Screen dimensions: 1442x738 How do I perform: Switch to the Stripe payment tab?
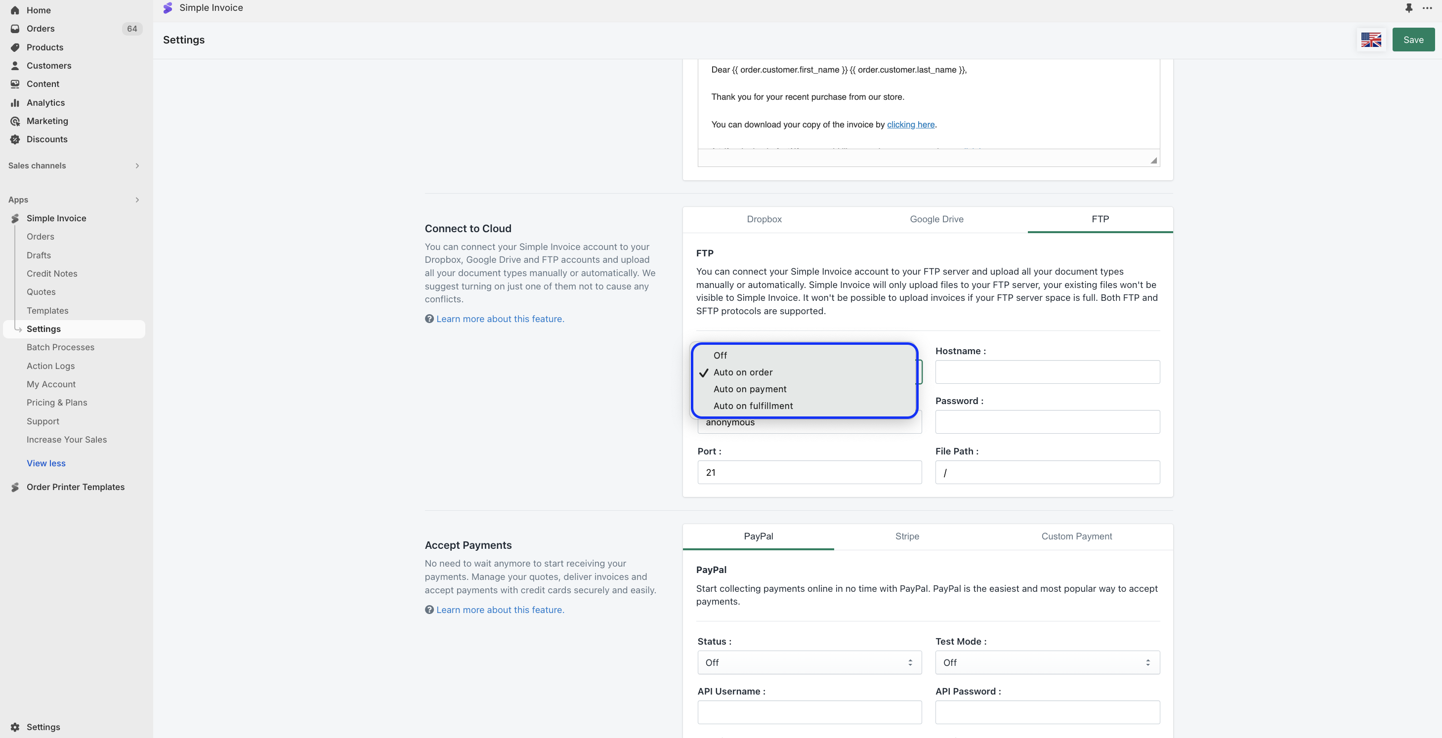tap(907, 536)
